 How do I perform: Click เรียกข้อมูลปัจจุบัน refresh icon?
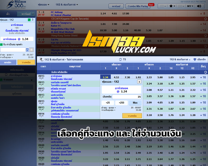coord(6,75)
